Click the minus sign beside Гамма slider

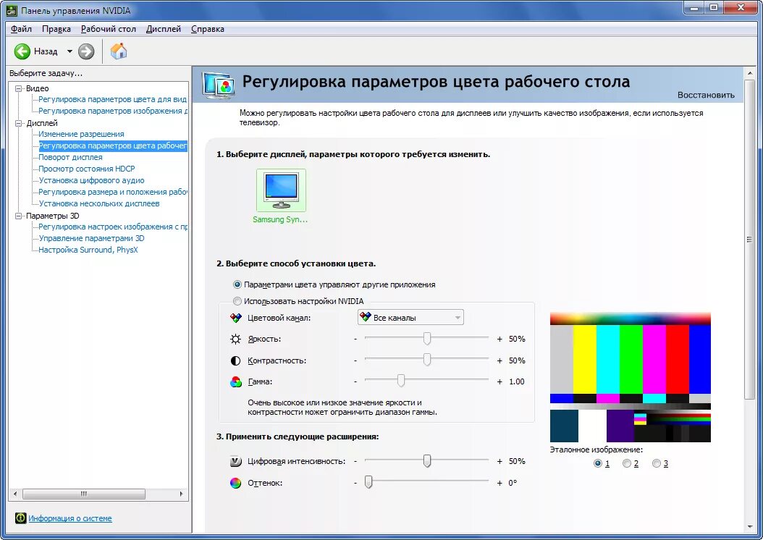[355, 382]
